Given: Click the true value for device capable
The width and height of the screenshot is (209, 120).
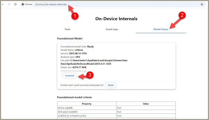Looking at the screenshot, I should 146,108.
